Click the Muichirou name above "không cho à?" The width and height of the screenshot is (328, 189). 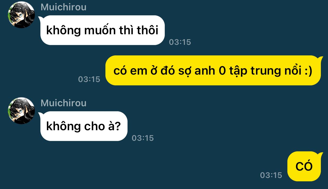click(x=64, y=103)
